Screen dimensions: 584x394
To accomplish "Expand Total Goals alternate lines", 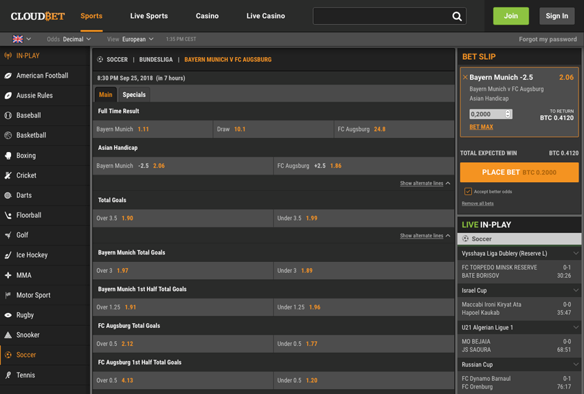I will [x=425, y=236].
